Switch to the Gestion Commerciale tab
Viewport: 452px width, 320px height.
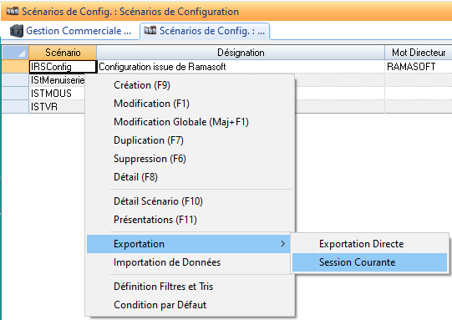point(71,31)
